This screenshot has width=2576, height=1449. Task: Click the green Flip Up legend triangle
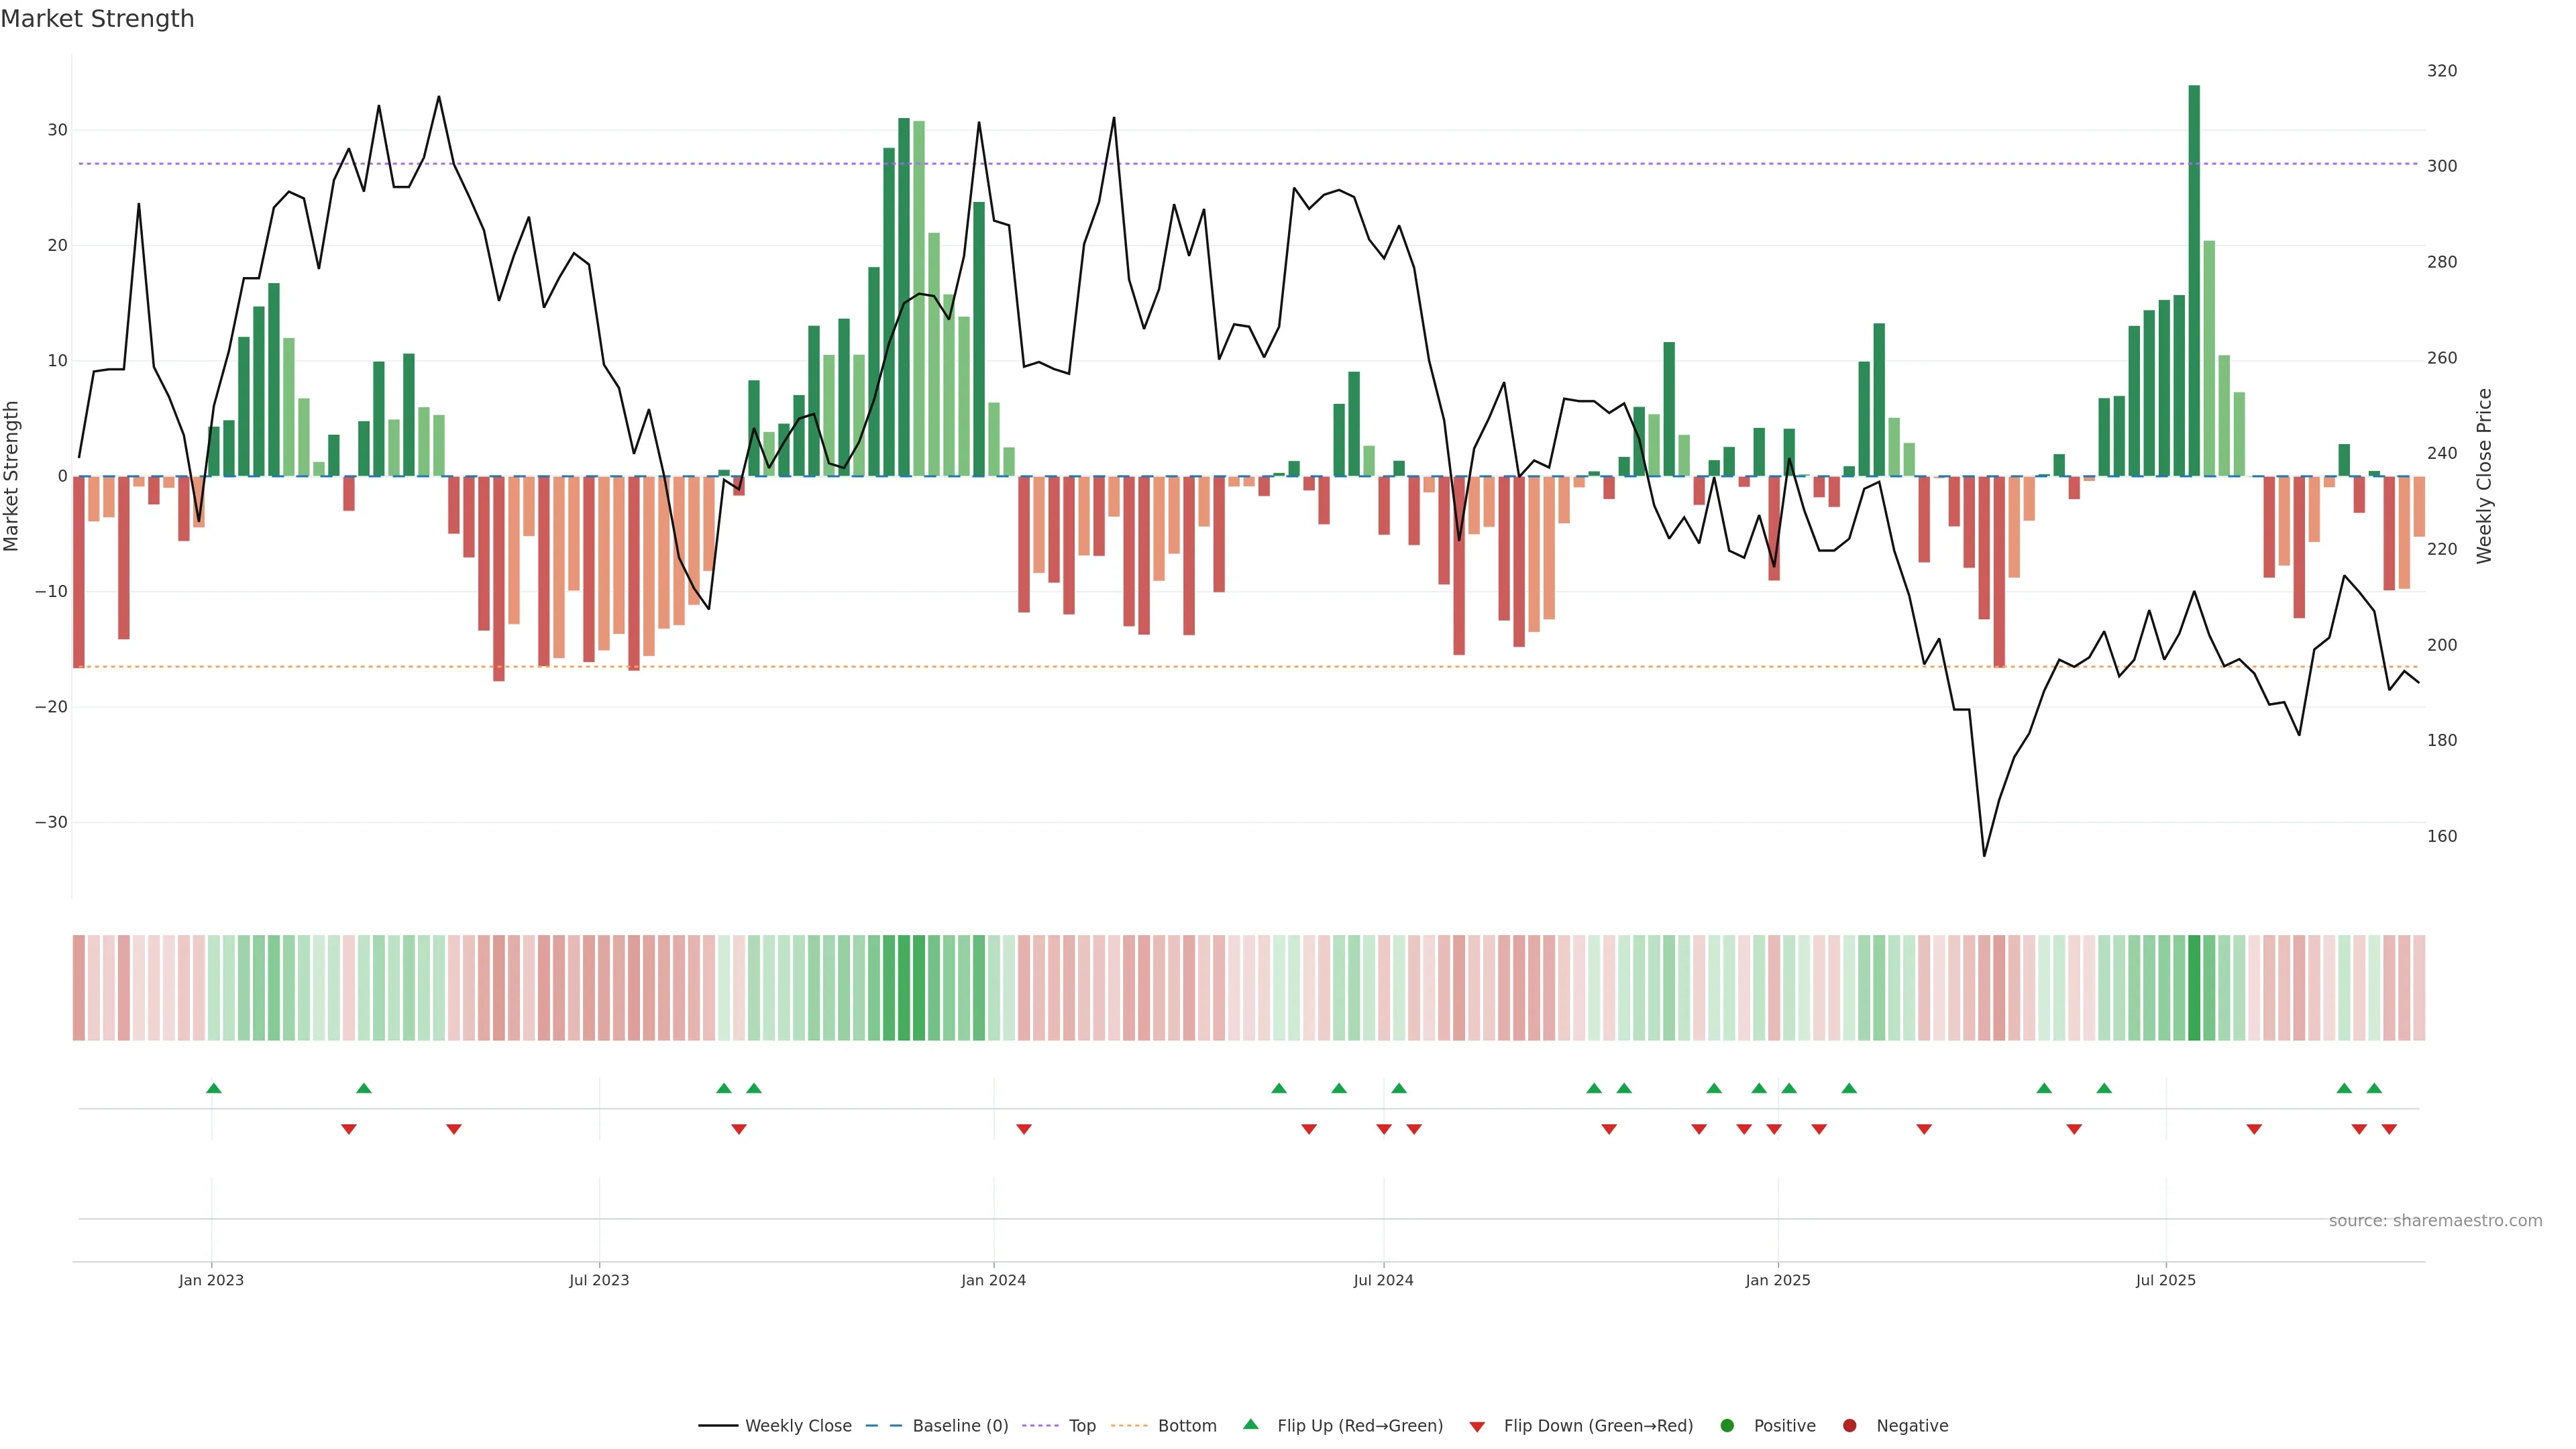[1250, 1425]
